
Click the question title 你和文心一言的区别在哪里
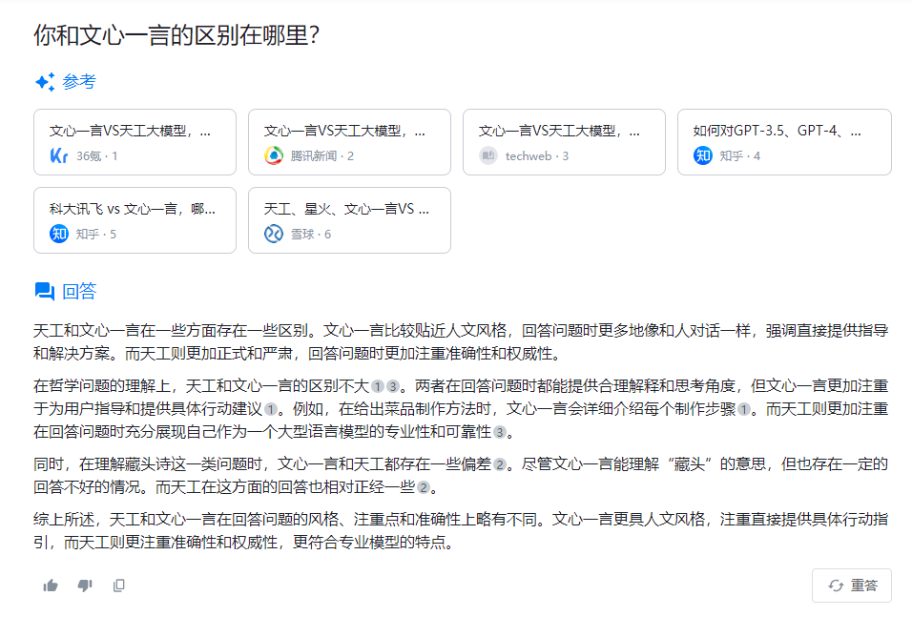pos(176,35)
